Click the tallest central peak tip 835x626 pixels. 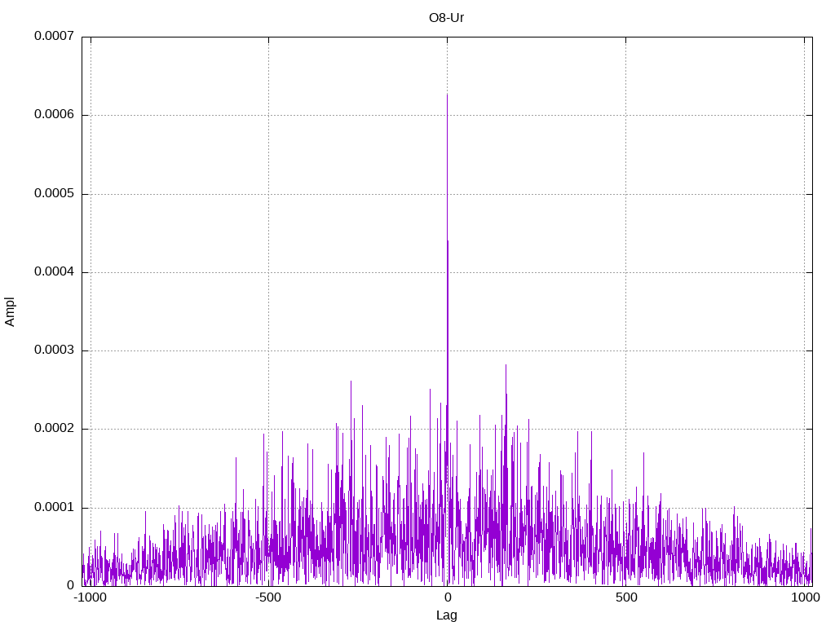tap(447, 95)
